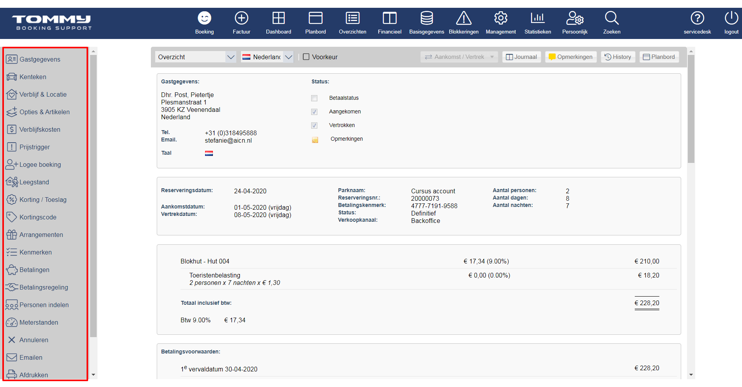Click the logout power icon
The width and height of the screenshot is (742, 387).
pos(731,18)
